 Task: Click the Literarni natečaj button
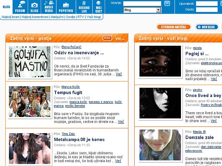tap(174, 27)
